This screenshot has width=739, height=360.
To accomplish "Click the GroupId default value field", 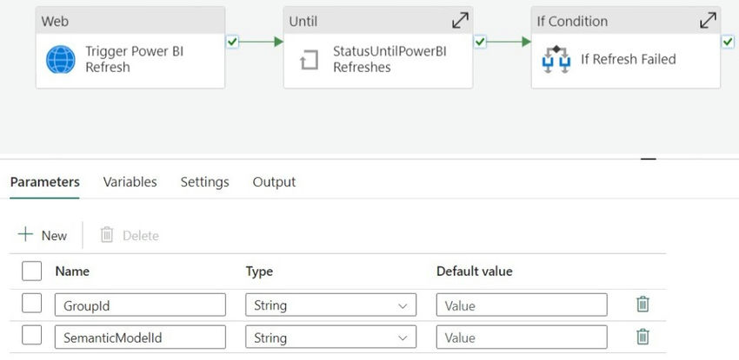I will [522, 305].
